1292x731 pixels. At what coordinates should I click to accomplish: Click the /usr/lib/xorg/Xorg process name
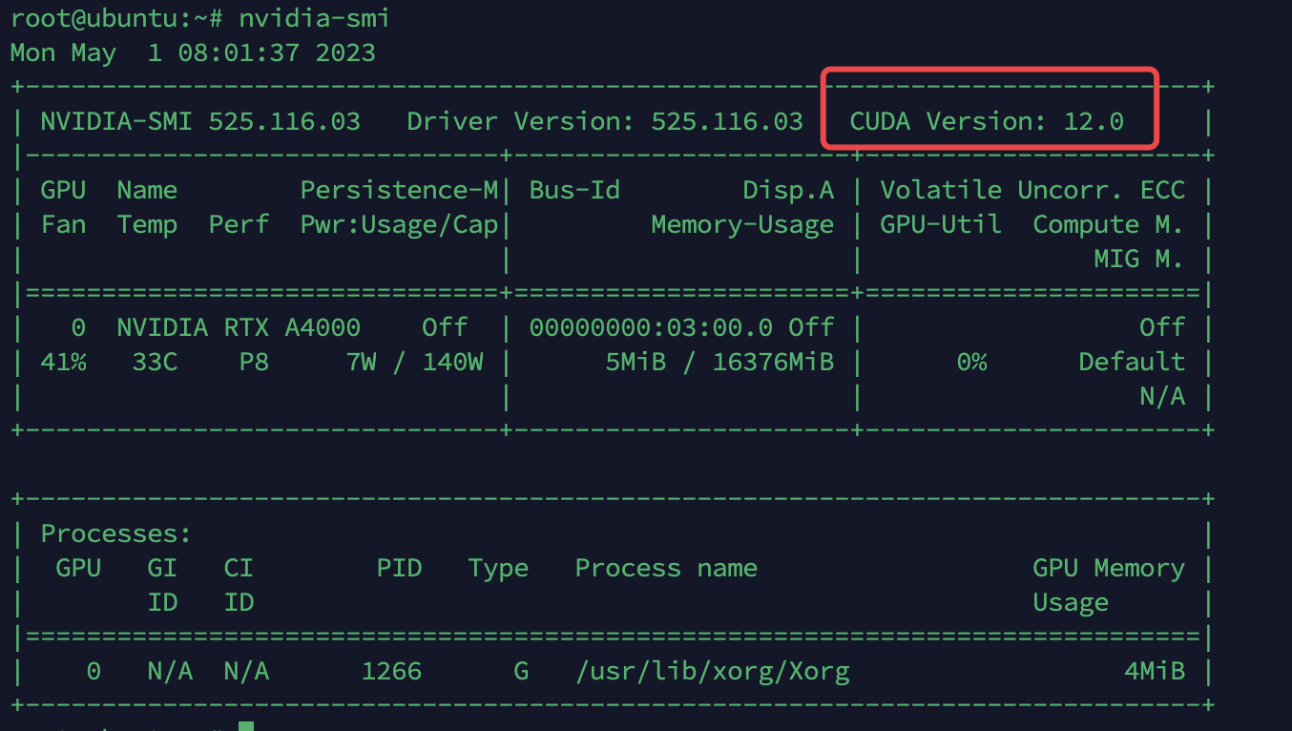712,671
